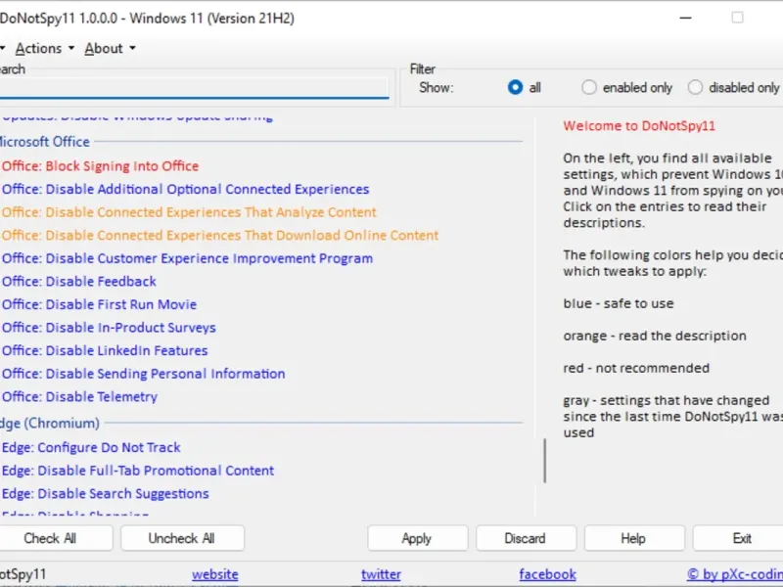Discard pending changes

[526, 538]
